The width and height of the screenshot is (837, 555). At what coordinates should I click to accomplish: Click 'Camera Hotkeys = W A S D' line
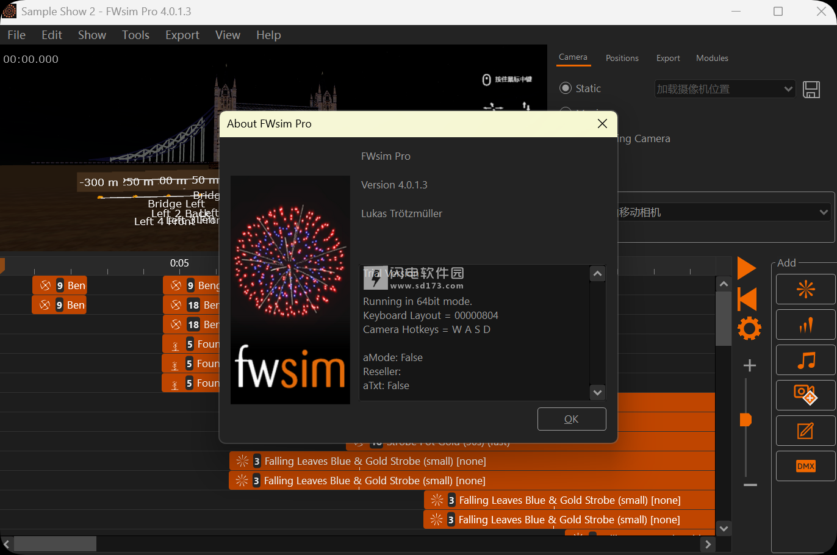pos(426,329)
